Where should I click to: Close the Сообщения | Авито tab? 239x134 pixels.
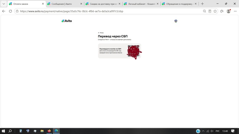pyautogui.click(x=81, y=4)
